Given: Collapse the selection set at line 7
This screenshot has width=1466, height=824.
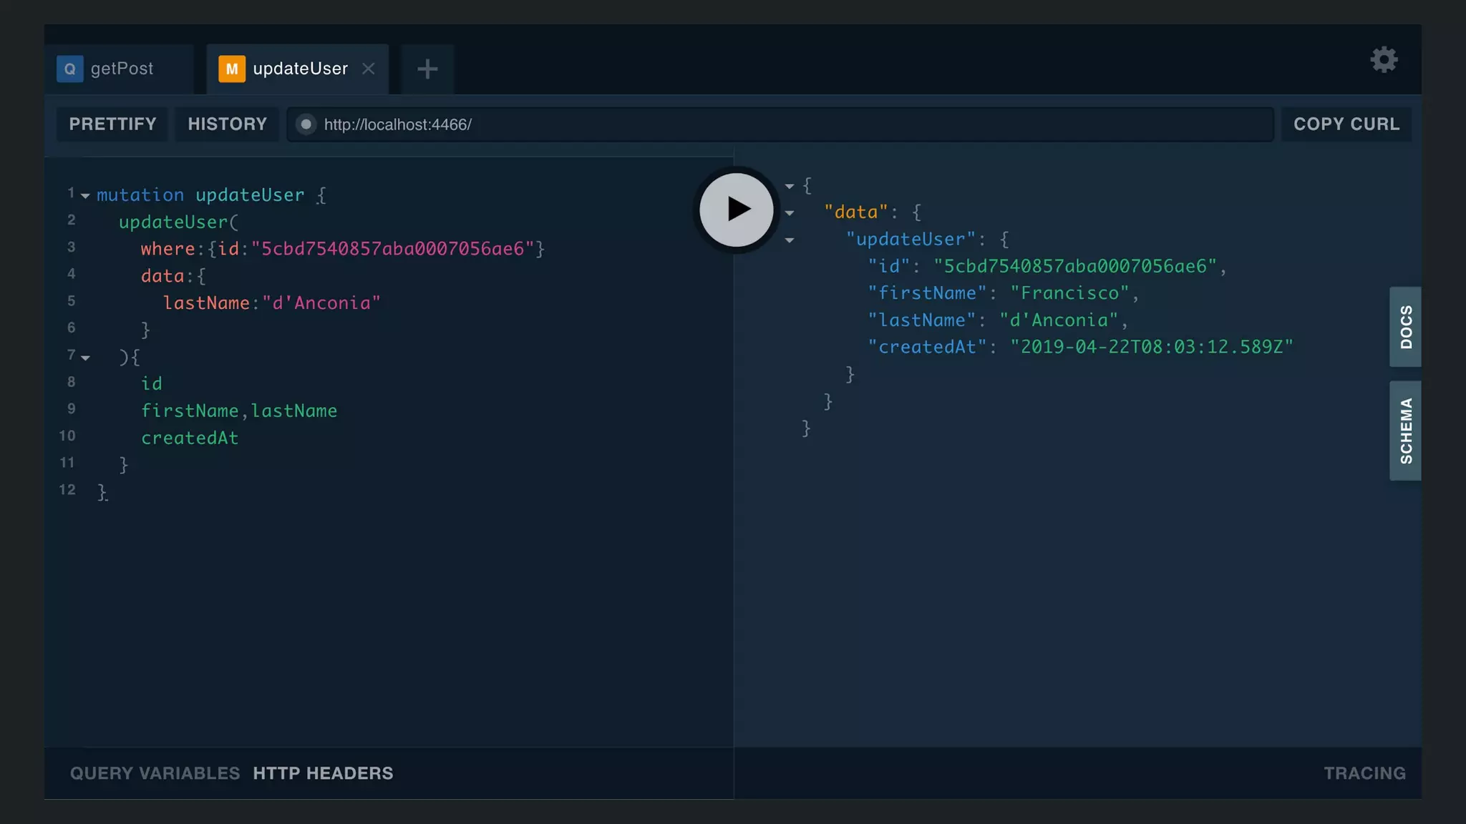Looking at the screenshot, I should (85, 357).
